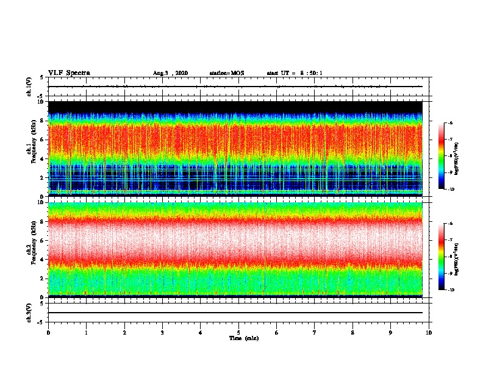483x373 pixels.
Task: Click inside the ch.1 spectrogram panel
Action: (235, 149)
